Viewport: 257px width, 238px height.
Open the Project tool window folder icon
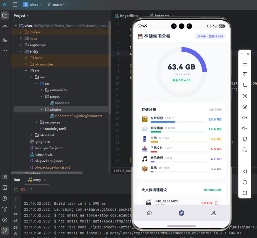(x=5, y=16)
